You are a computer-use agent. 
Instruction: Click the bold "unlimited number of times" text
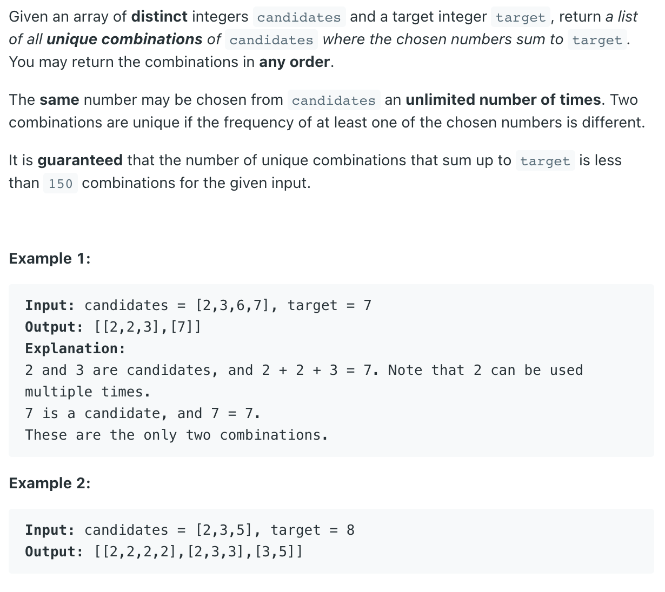pos(503,100)
